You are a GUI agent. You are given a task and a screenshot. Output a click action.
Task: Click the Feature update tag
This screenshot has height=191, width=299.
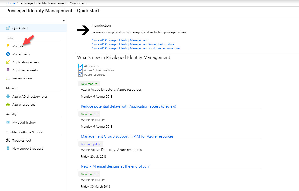click(x=91, y=144)
